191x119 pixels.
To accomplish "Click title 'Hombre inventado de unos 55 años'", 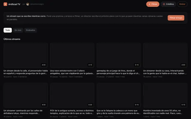I will pos(163,112).
